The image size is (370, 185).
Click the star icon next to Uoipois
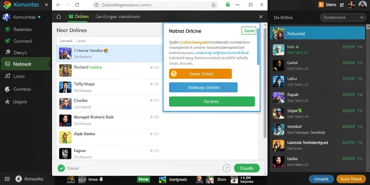click(x=7, y=102)
